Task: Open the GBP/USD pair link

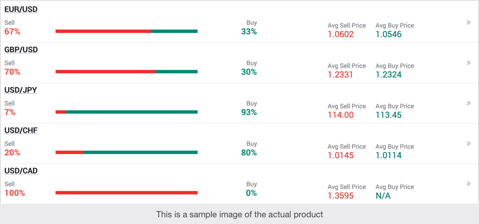Action: point(21,50)
